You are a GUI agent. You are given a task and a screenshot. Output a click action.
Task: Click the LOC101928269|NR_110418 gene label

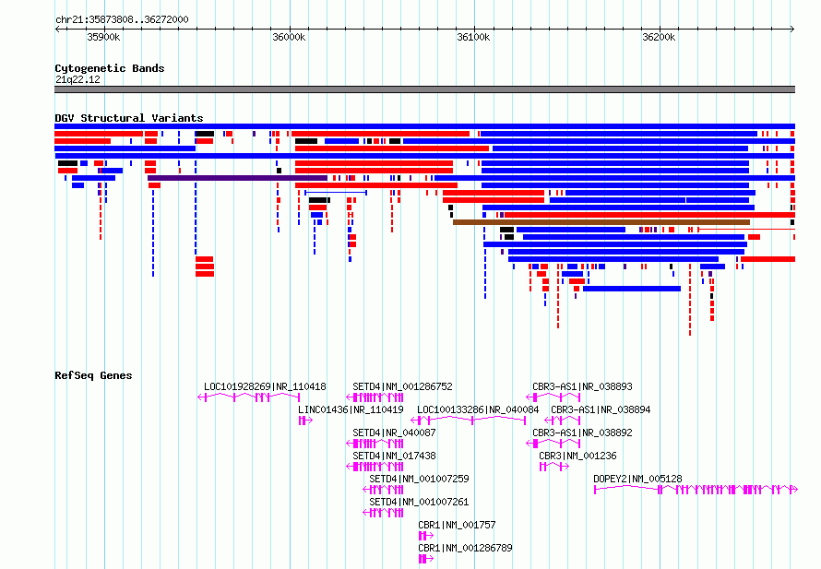tap(265, 386)
